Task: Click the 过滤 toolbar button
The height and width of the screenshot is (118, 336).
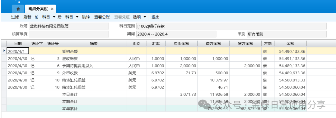Action: tap(15, 17)
